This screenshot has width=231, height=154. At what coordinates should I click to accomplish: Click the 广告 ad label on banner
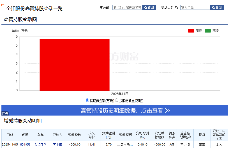(5, 114)
